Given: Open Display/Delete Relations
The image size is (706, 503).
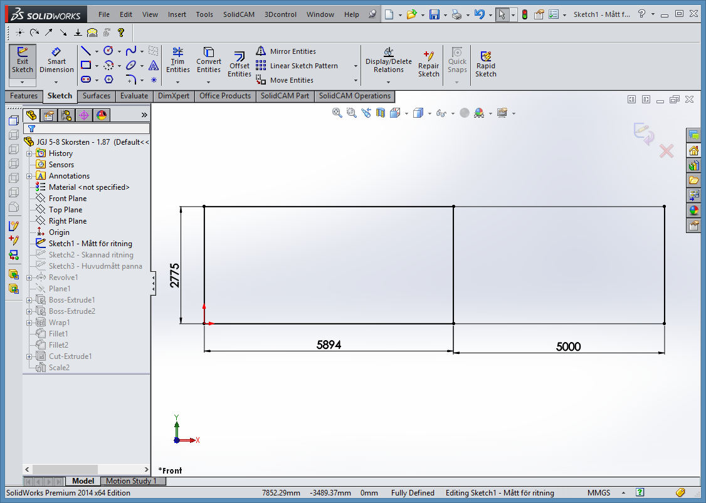Looking at the screenshot, I should [389, 60].
